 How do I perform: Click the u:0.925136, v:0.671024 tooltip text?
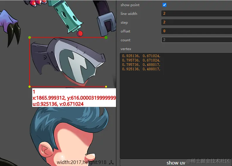[58, 104]
